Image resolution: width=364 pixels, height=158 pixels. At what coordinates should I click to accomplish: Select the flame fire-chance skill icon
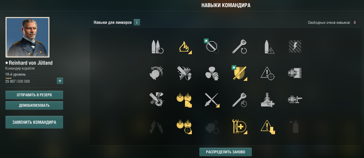pos(185,47)
